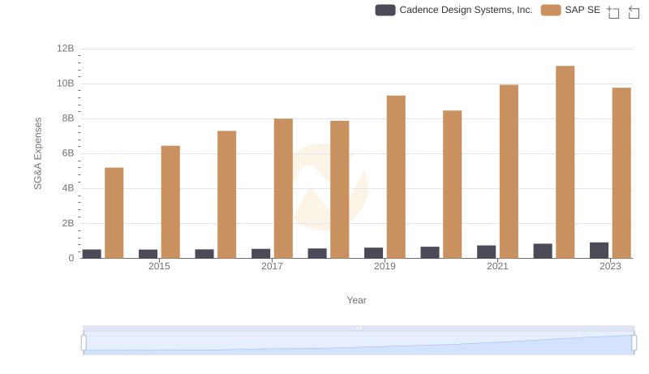Screen dimensions: 649x374
Task: Click the SAP SE bar for 2014
Action: click(114, 213)
